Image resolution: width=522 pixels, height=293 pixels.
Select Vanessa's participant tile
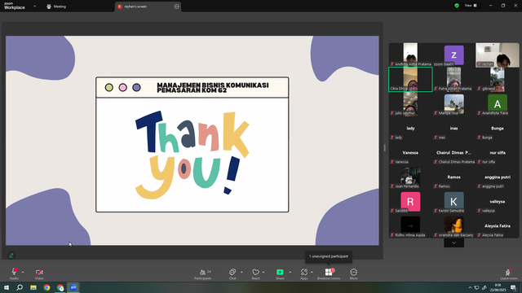410,152
